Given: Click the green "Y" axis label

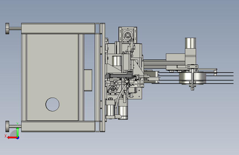Looking at the screenshot, I should [x=17, y=124].
